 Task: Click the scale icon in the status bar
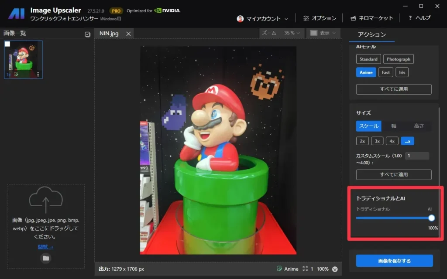[305, 269]
